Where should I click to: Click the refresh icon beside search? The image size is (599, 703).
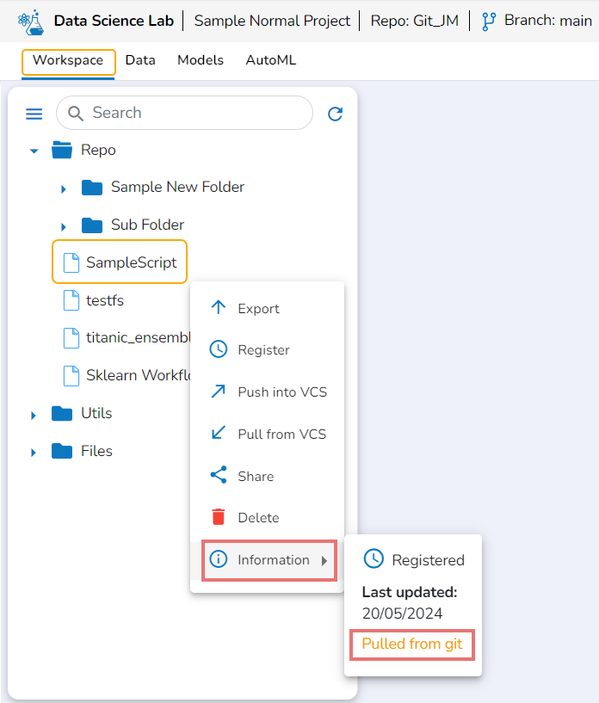(336, 114)
